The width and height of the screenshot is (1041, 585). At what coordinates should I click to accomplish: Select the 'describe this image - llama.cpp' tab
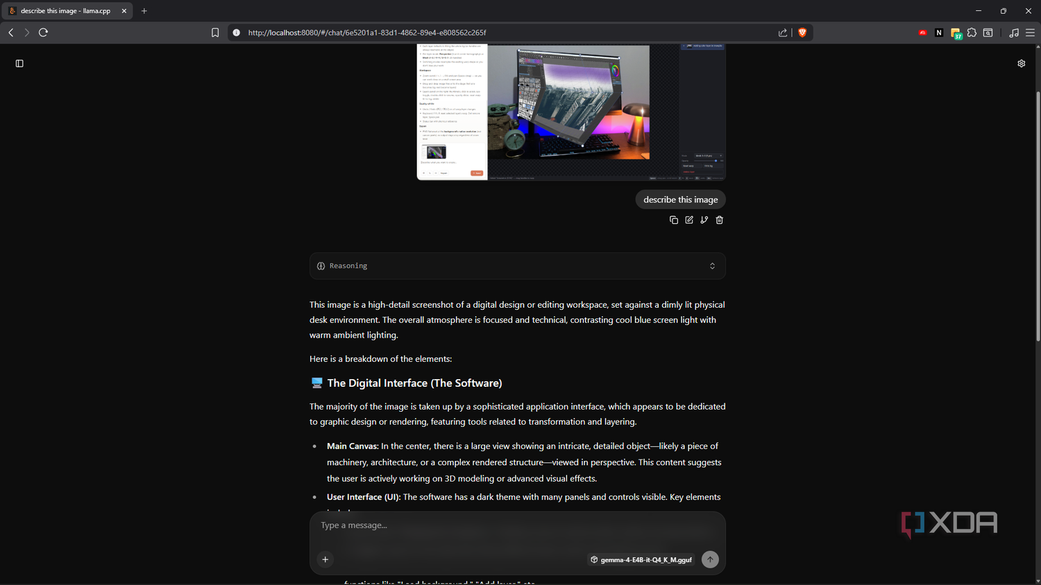pos(67,11)
